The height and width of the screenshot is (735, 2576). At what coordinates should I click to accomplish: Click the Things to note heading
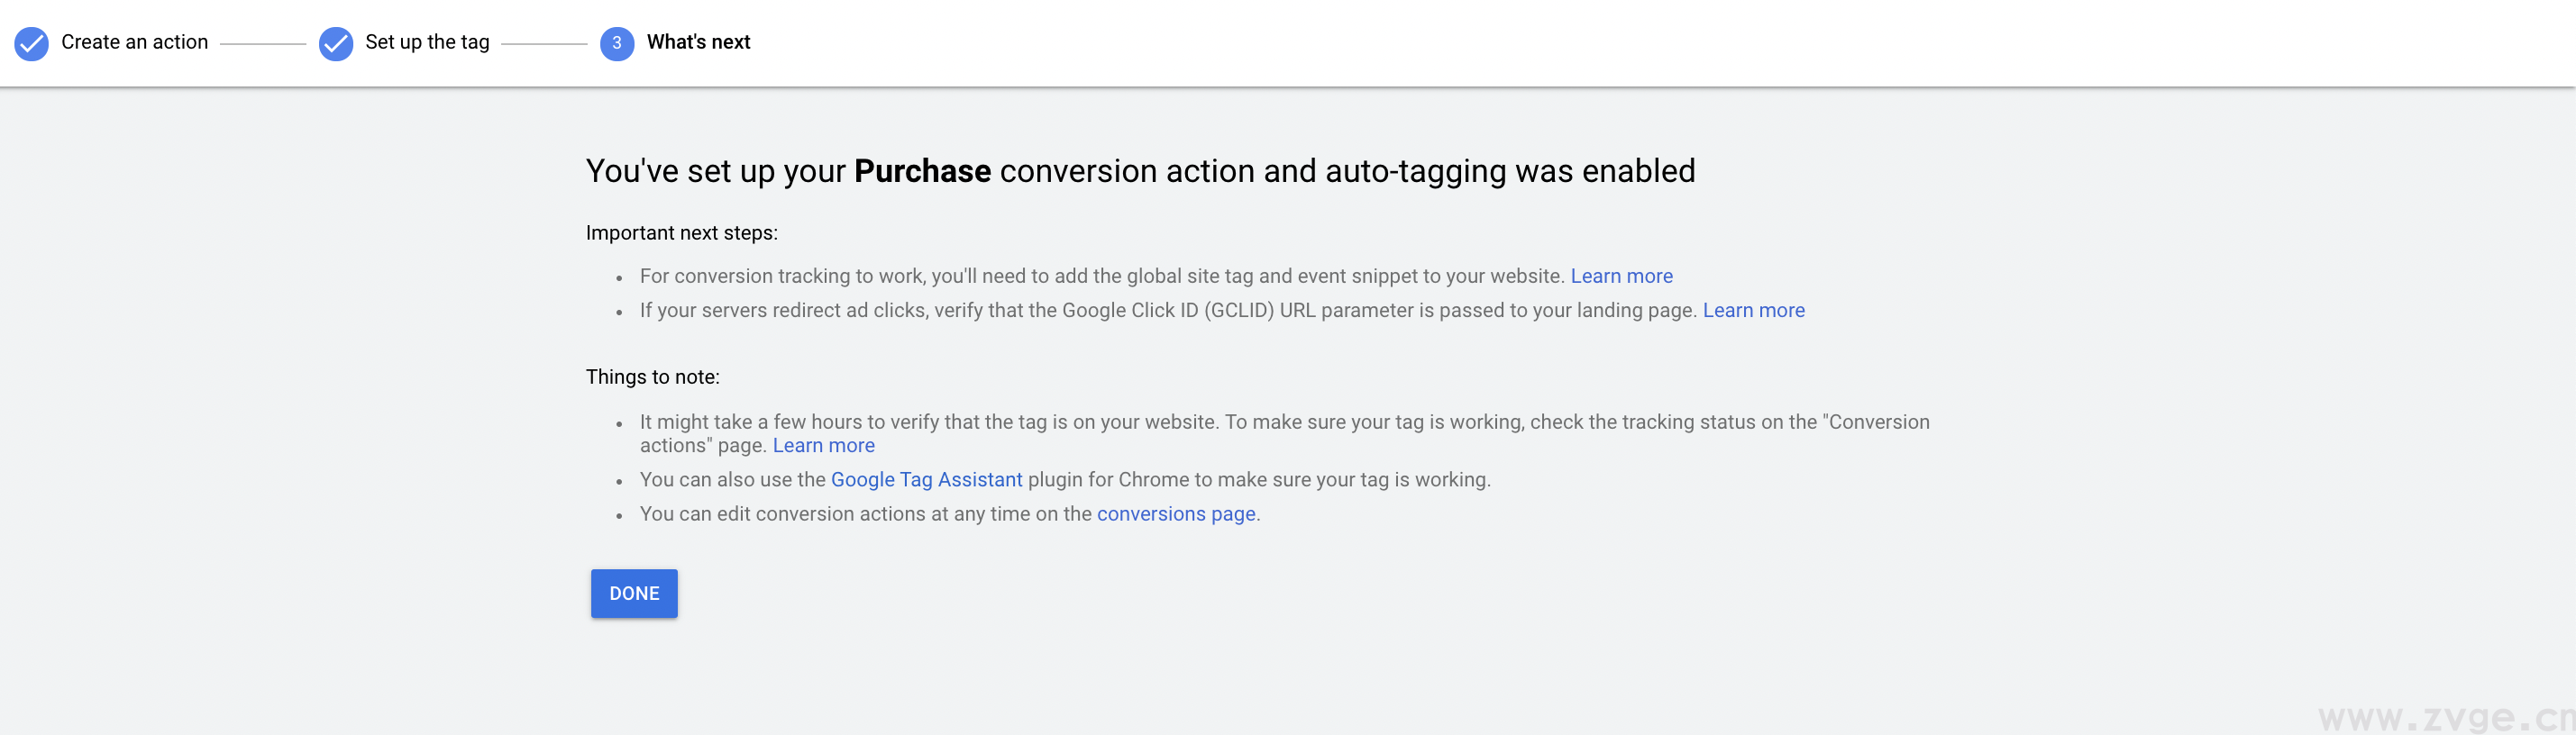click(652, 377)
